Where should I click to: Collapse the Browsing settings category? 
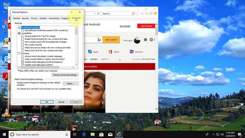(x=19, y=53)
